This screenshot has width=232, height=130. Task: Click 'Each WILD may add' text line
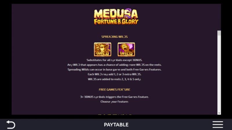coord(114,74)
